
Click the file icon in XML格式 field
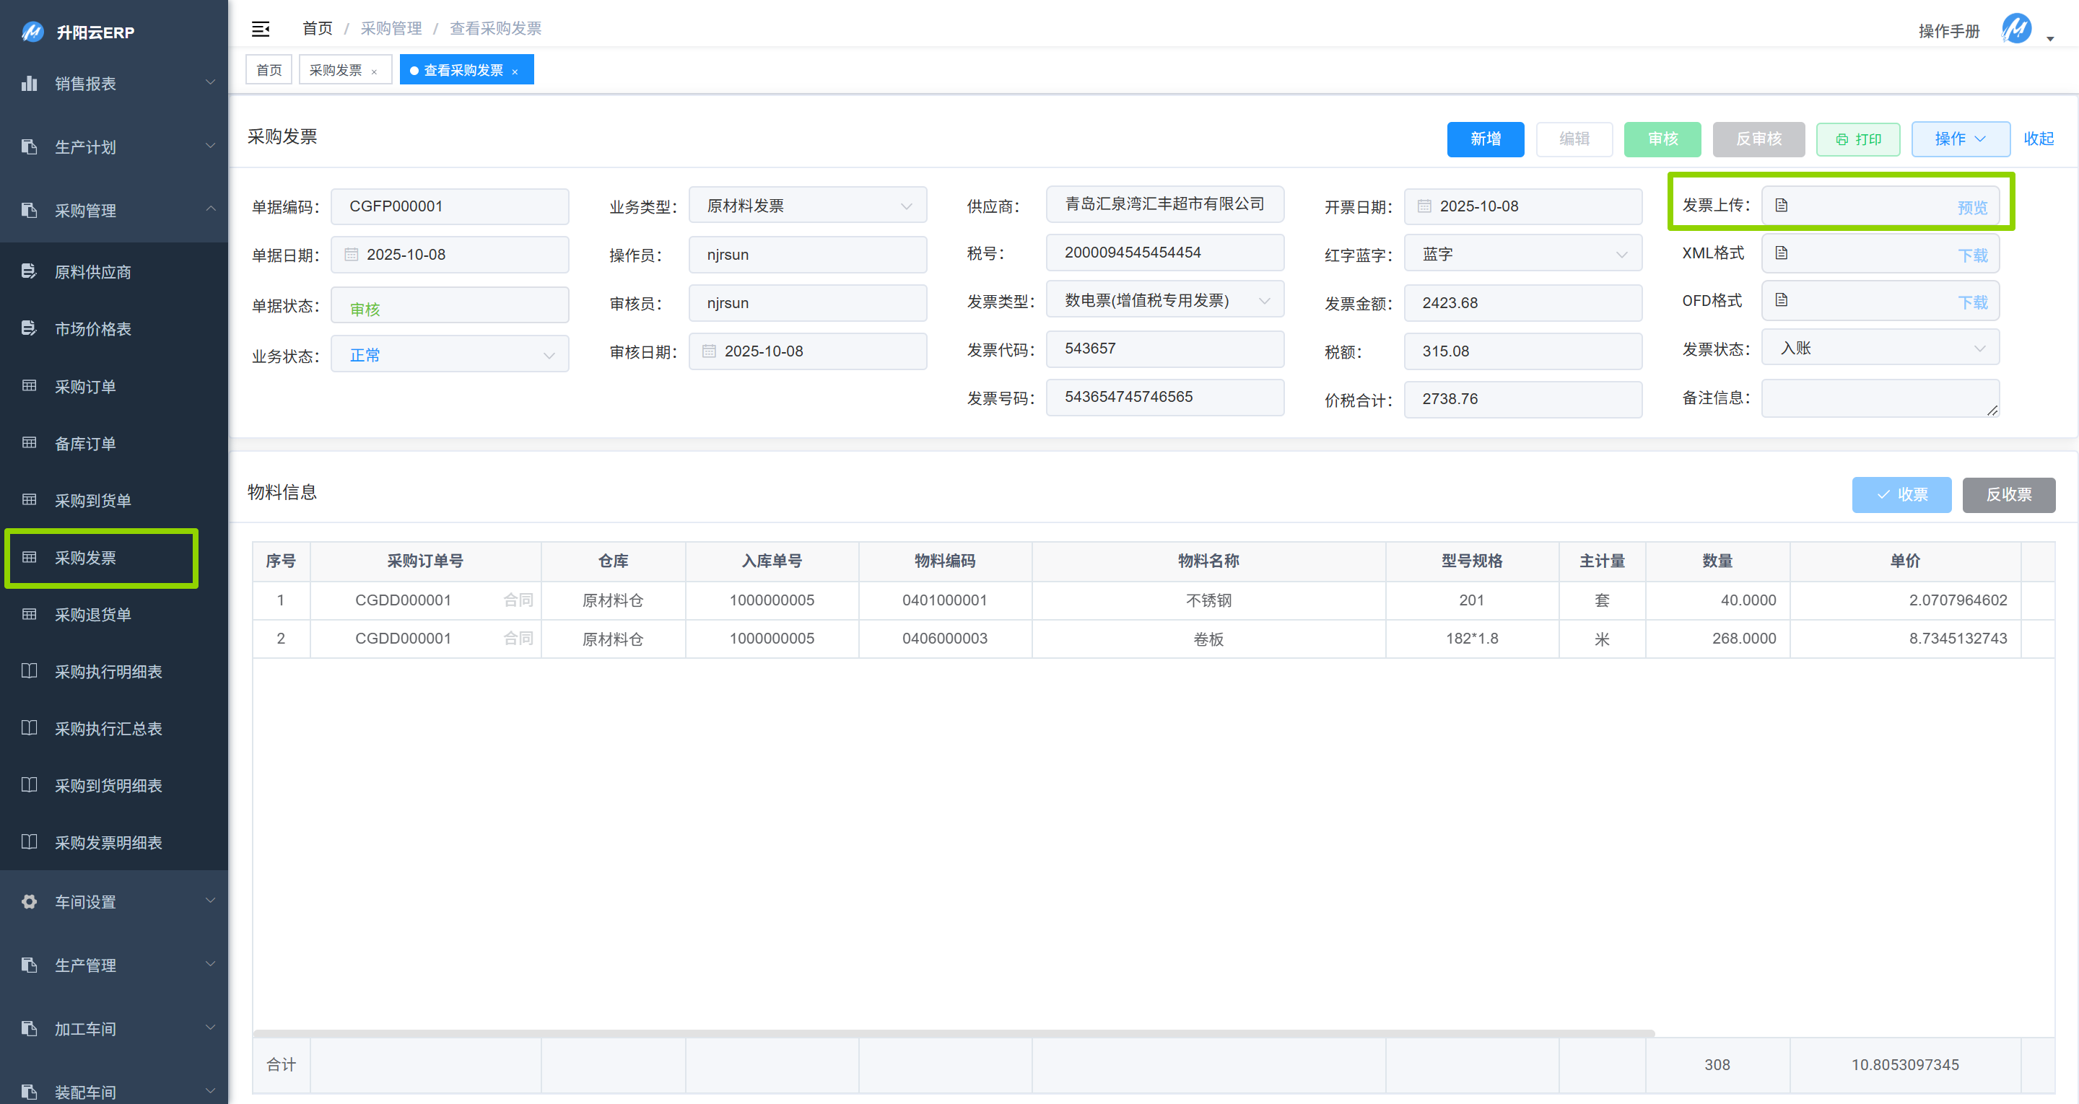pos(1781,253)
